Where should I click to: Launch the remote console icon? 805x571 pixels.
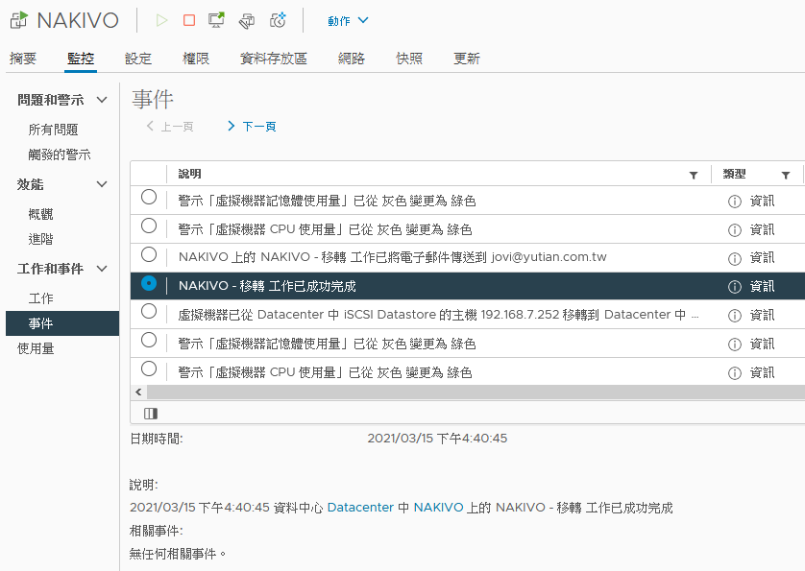217,20
